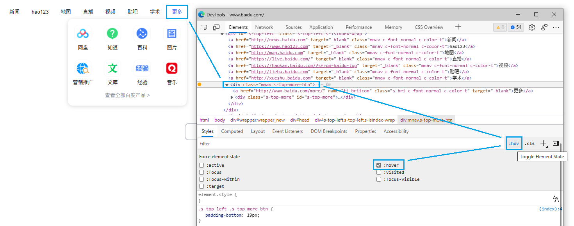Enable the :active element state checkbox
The width and height of the screenshot is (574, 226).
point(201,165)
